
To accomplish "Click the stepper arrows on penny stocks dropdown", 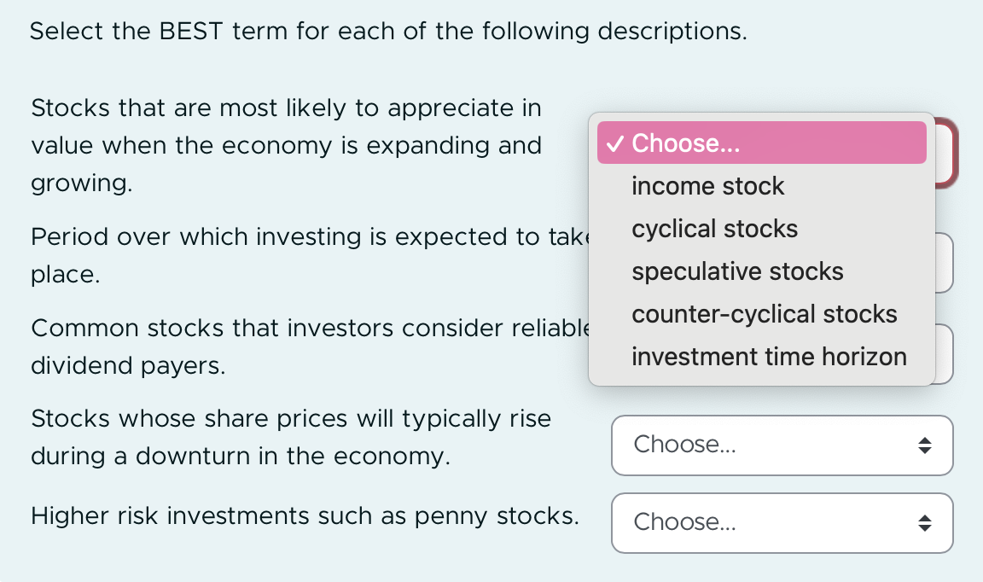I will pos(925,522).
